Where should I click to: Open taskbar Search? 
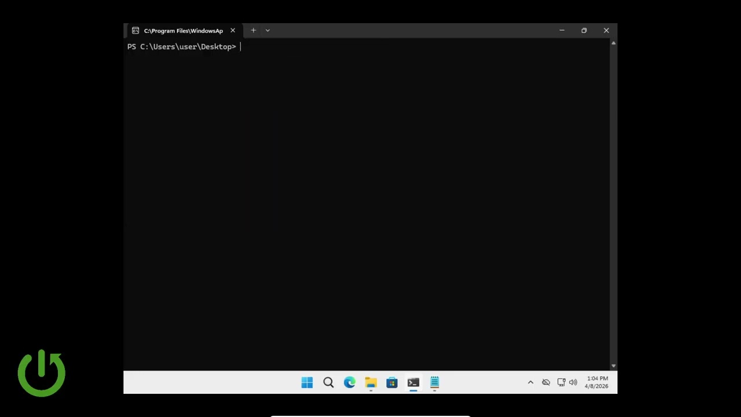point(328,382)
